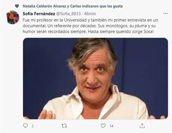
Task: Open the tweet via the 46min timestamp
Action: (90, 14)
